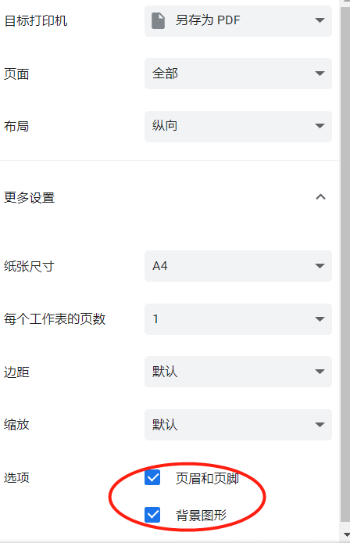
Task: Click the arrow icon of the 纵向 dropdown
Action: [320, 126]
